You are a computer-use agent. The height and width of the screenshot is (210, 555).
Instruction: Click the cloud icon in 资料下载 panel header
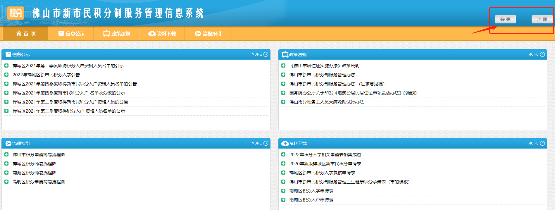click(285, 143)
